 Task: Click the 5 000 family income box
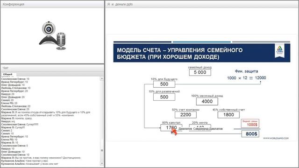(x=200, y=72)
